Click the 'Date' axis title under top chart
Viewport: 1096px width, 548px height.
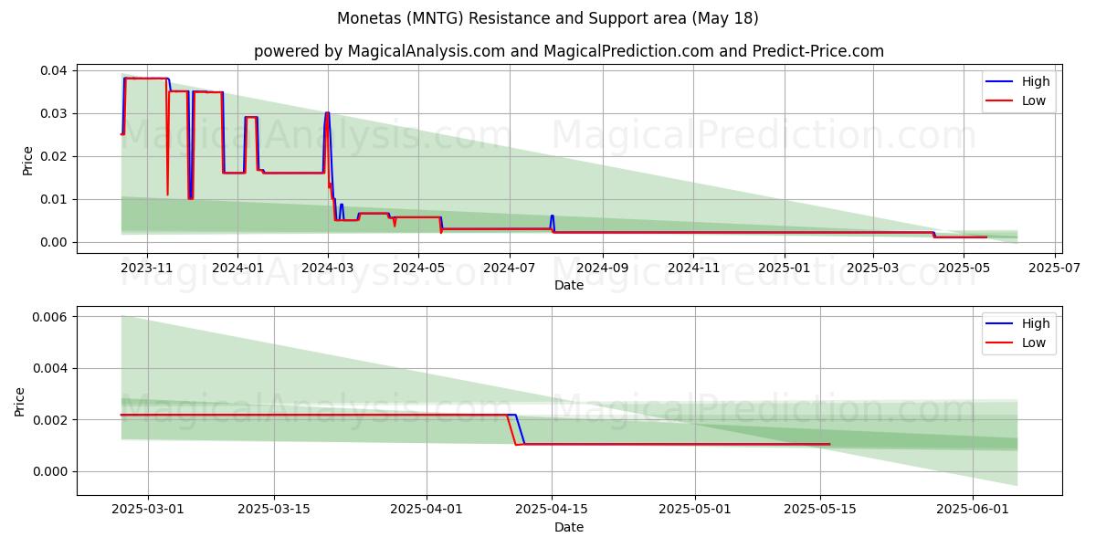pos(569,285)
